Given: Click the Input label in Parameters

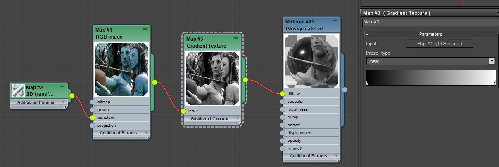Looking at the screenshot, I should tap(371, 44).
